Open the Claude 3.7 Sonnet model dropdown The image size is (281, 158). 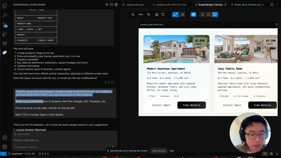click(27, 147)
